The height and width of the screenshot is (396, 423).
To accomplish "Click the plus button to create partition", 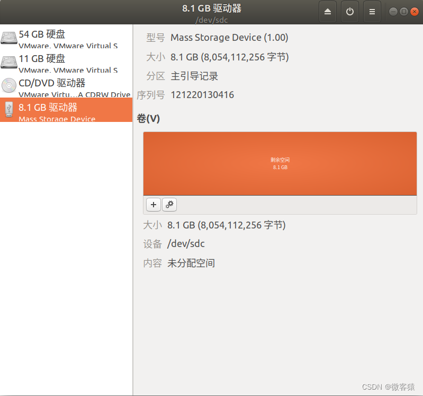I will tap(154, 205).
